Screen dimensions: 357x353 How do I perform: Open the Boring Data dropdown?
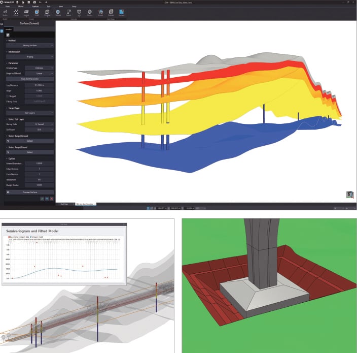[x=39, y=124]
